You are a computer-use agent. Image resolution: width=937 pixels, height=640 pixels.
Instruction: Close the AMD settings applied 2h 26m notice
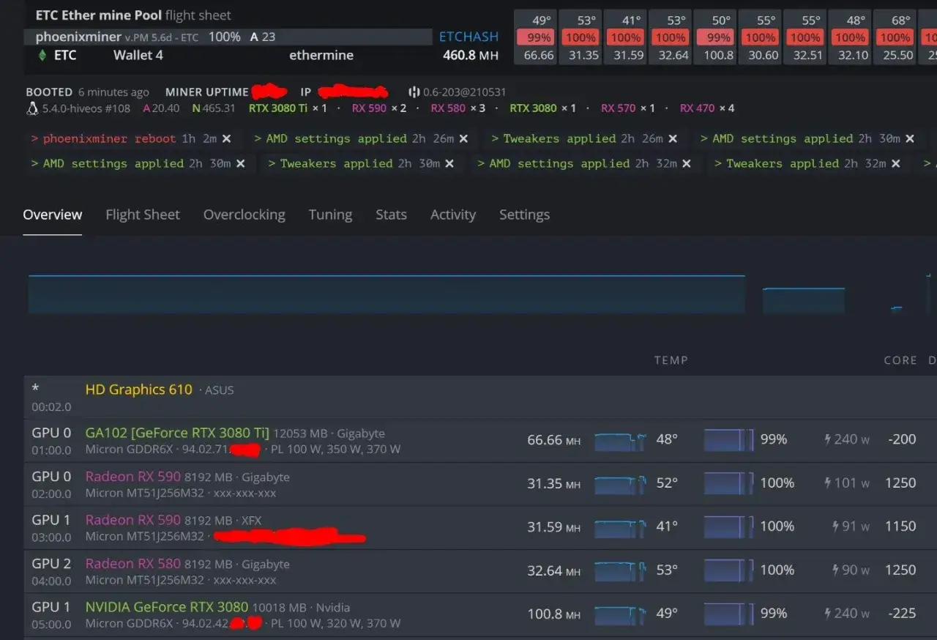point(463,138)
